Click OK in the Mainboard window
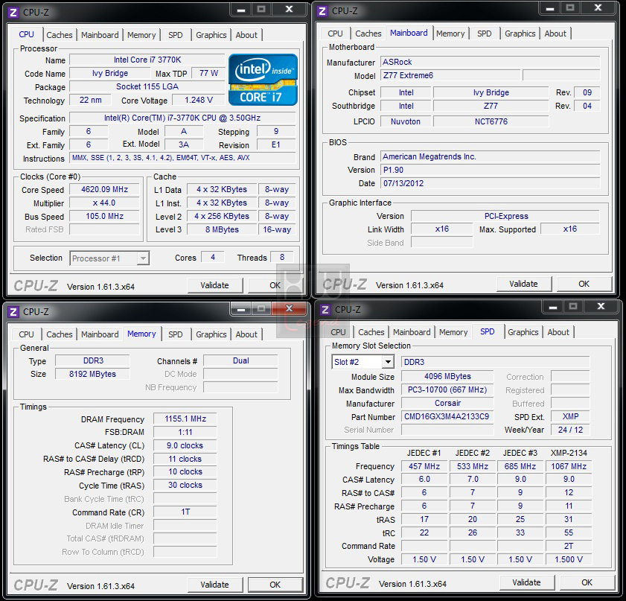 coord(584,284)
